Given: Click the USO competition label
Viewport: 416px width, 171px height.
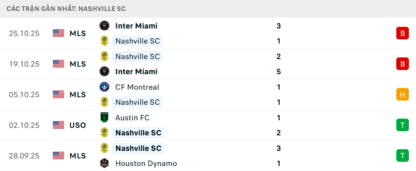Looking at the screenshot, I should (x=78, y=125).
